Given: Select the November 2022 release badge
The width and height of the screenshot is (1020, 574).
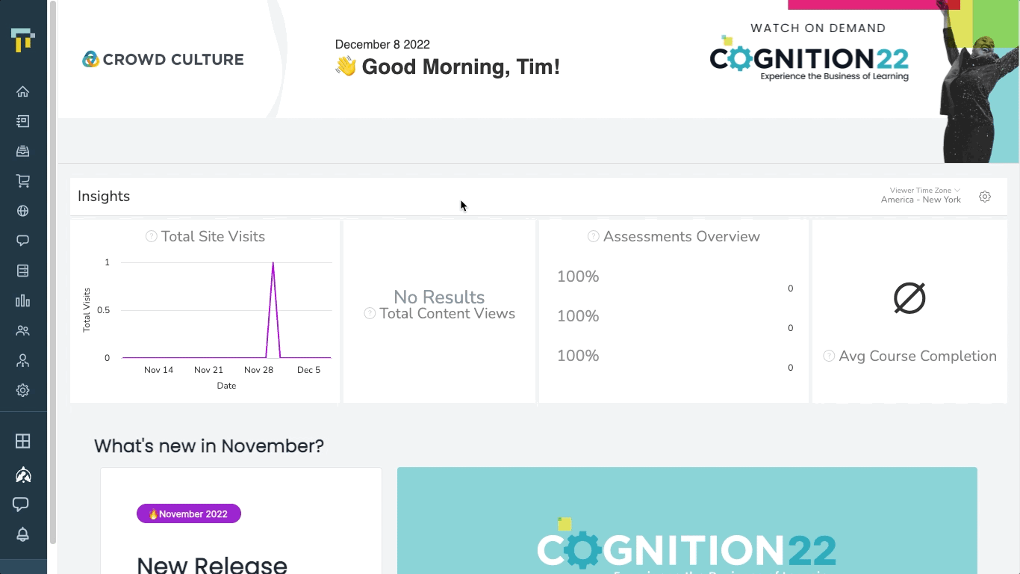Looking at the screenshot, I should [x=188, y=513].
